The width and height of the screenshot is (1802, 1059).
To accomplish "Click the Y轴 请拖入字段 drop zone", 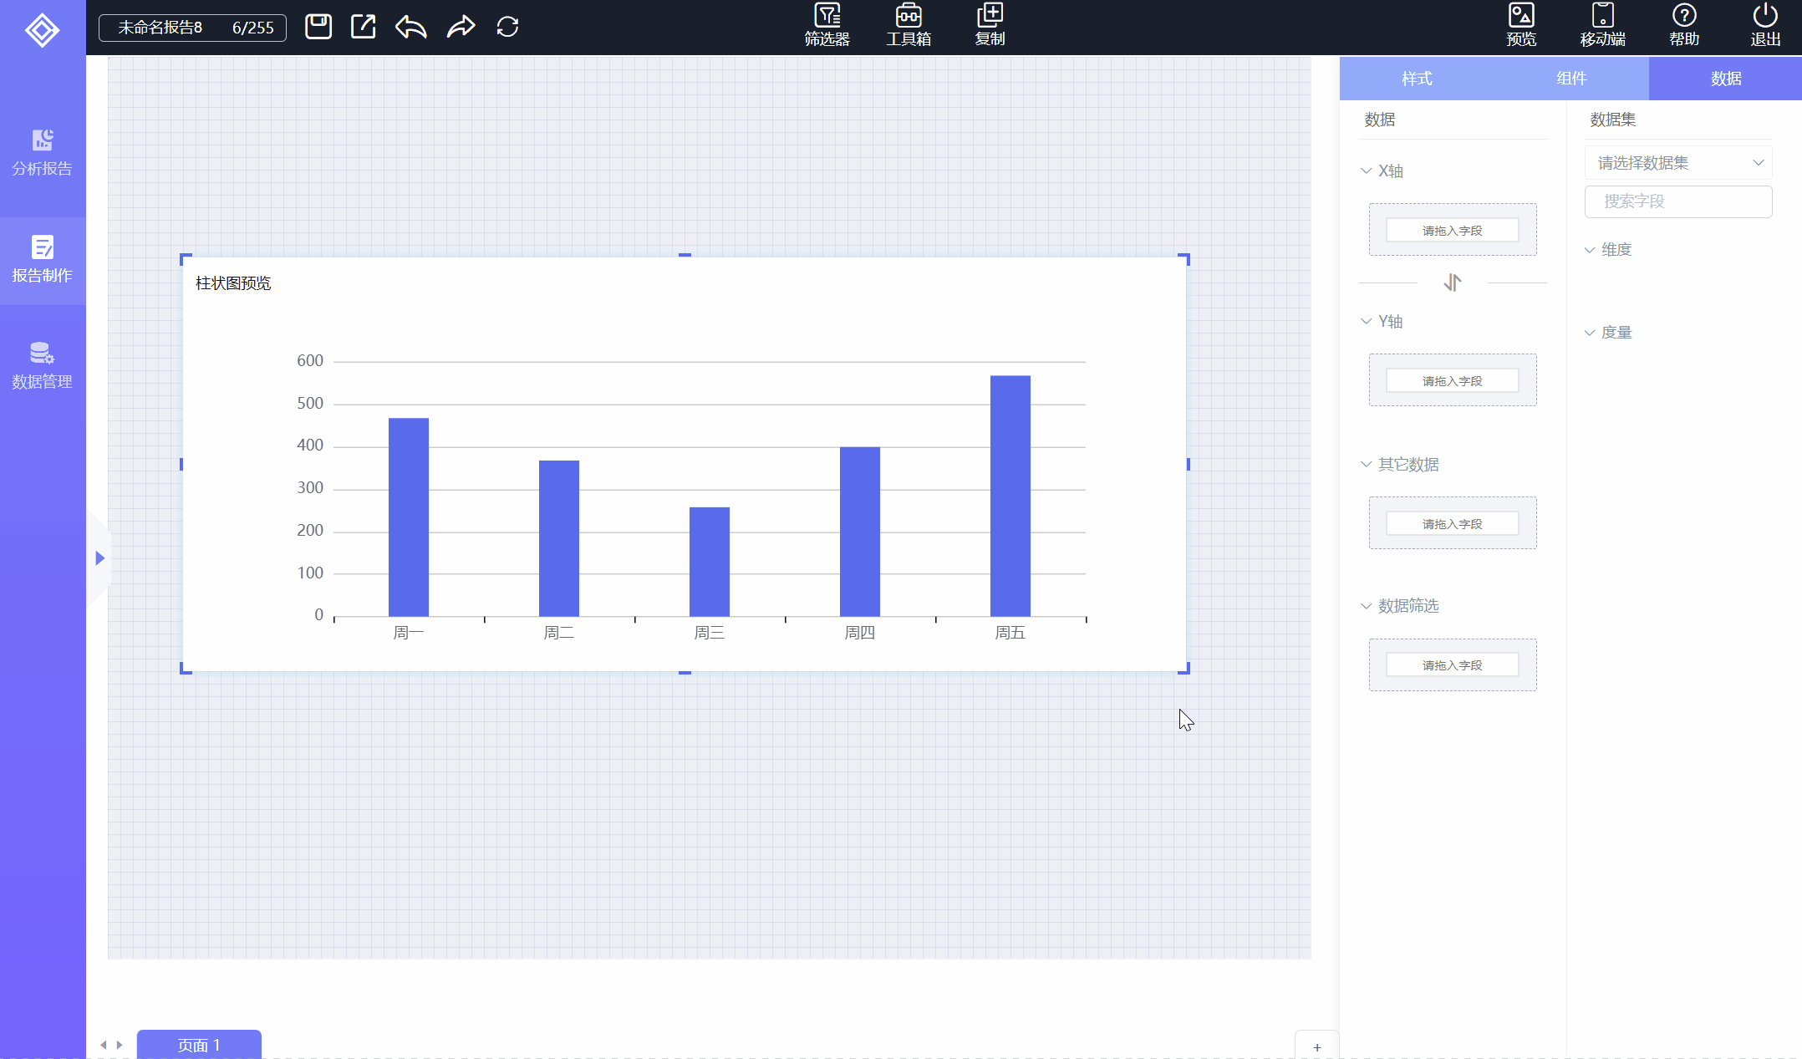I will point(1453,380).
